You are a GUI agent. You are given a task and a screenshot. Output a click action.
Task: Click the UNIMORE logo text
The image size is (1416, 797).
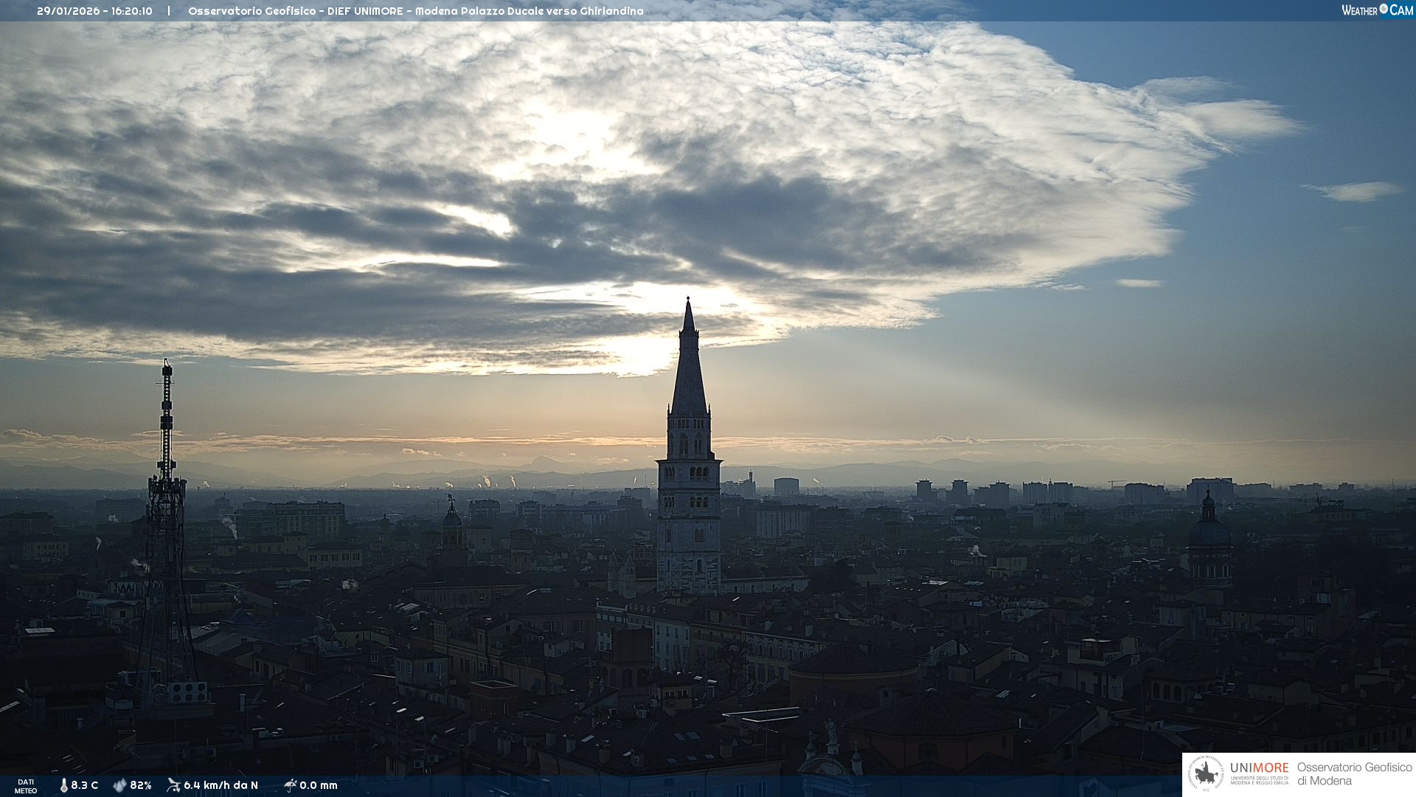point(1259,768)
